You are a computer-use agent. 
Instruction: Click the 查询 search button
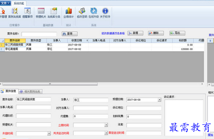[70, 34]
